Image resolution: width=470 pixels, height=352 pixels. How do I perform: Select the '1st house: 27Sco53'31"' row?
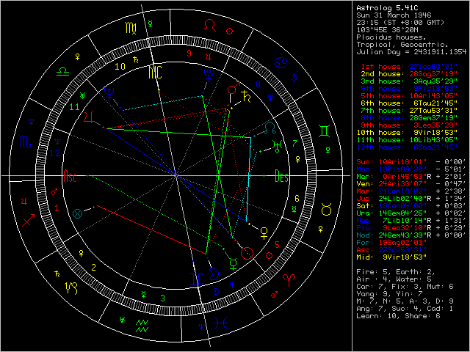(409, 67)
